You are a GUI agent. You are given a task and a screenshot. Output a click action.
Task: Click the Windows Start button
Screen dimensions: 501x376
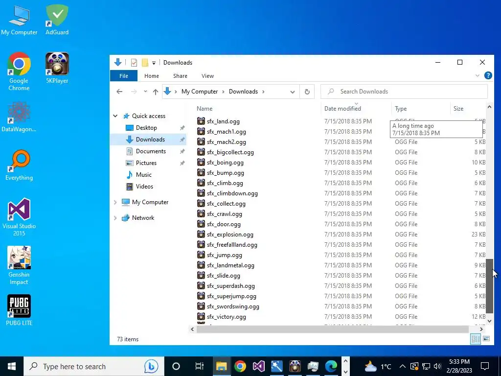coord(12,366)
